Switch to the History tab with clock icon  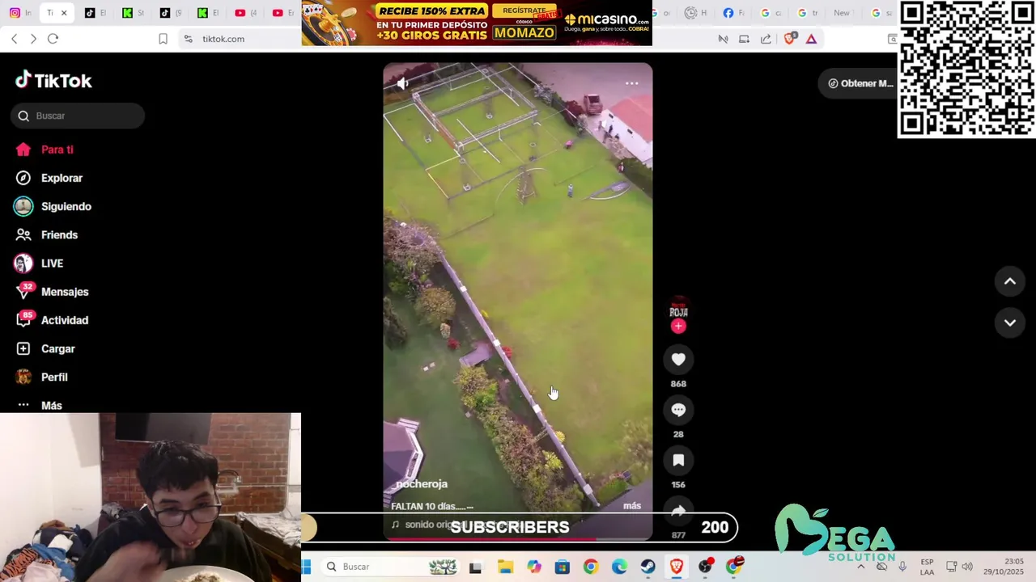[x=695, y=13]
